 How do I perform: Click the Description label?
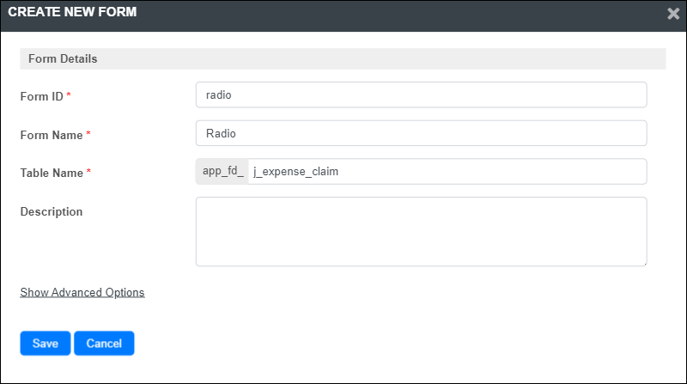click(x=52, y=211)
